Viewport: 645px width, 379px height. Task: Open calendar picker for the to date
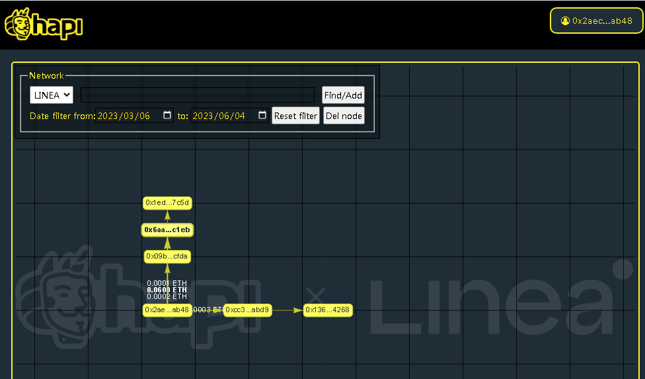click(x=262, y=115)
